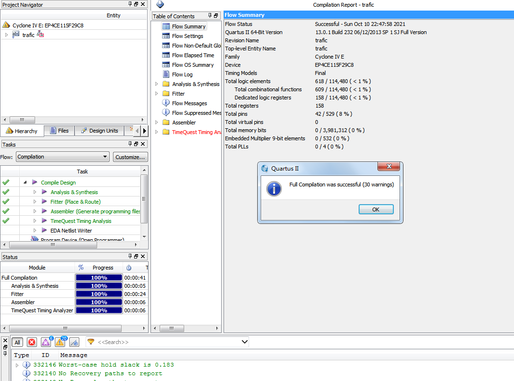
Task: Expand the TimeQuest Timing Analysis task
Action: coord(35,221)
